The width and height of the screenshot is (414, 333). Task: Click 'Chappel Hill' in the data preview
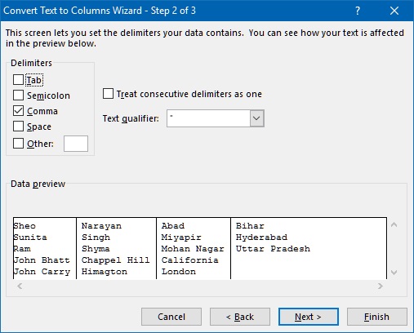coord(116,260)
